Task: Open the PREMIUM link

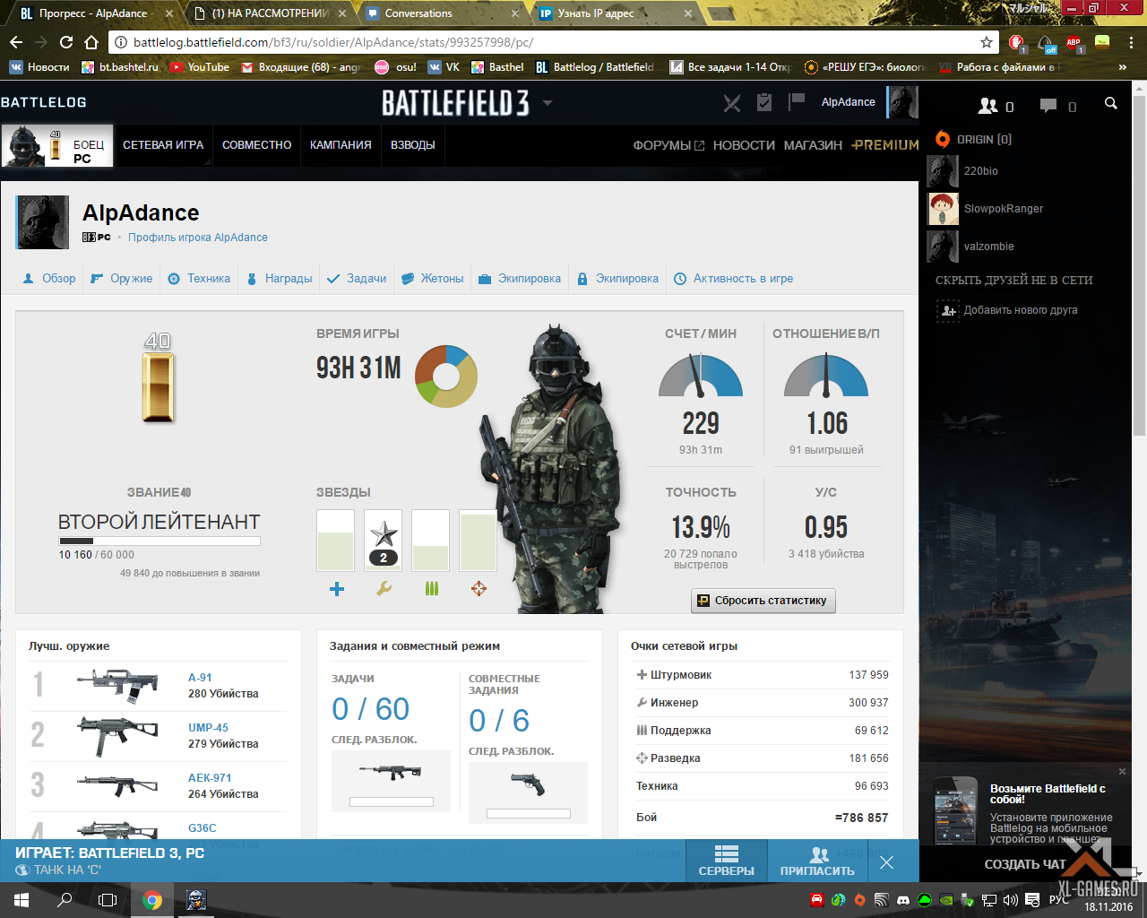Action: tap(885, 145)
